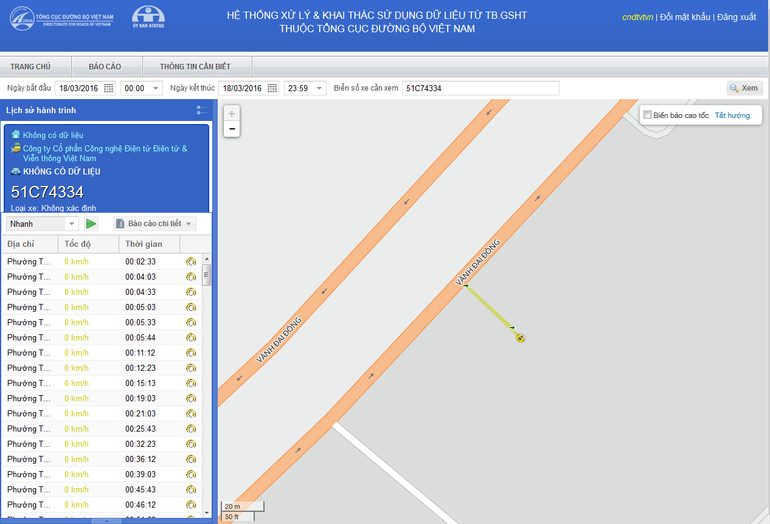770x524 pixels.
Task: Click the gauge icon for row 00:11:12
Action: [x=191, y=353]
